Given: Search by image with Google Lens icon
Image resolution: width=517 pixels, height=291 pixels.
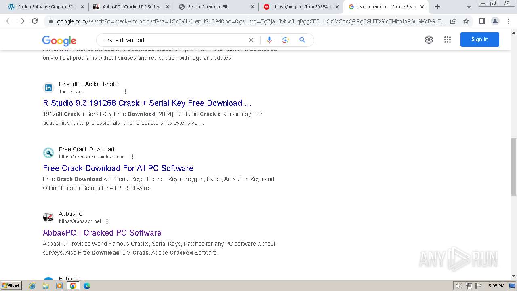Looking at the screenshot, I should tap(286, 40).
